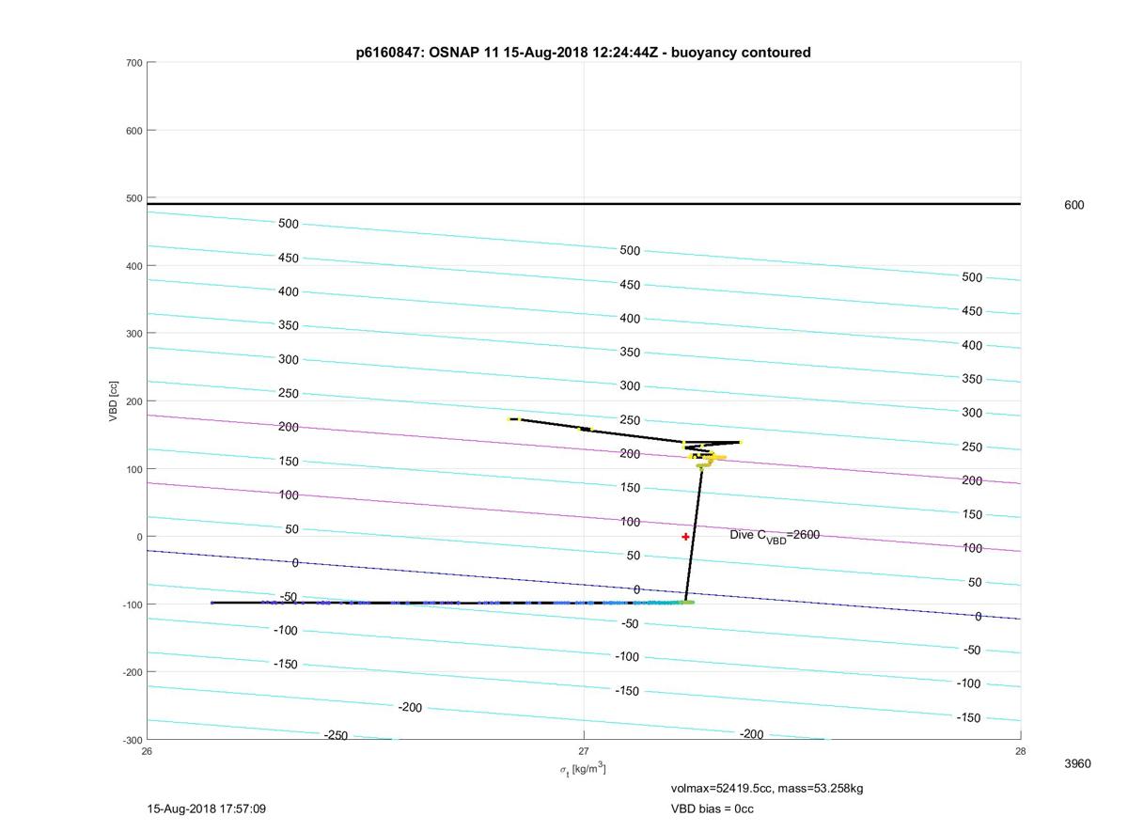Screen dimensions: 1128x832
Task: Click y-axis tick label -100
Action: tap(133, 604)
